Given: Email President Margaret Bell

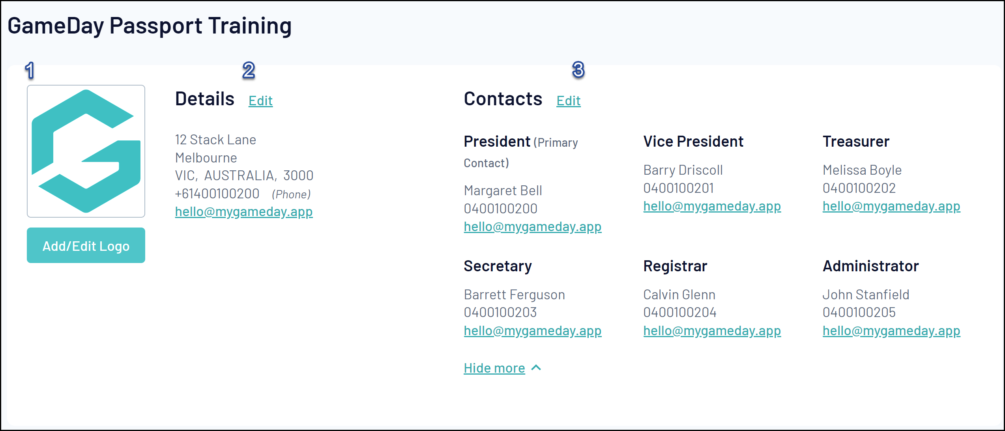Looking at the screenshot, I should [x=532, y=227].
